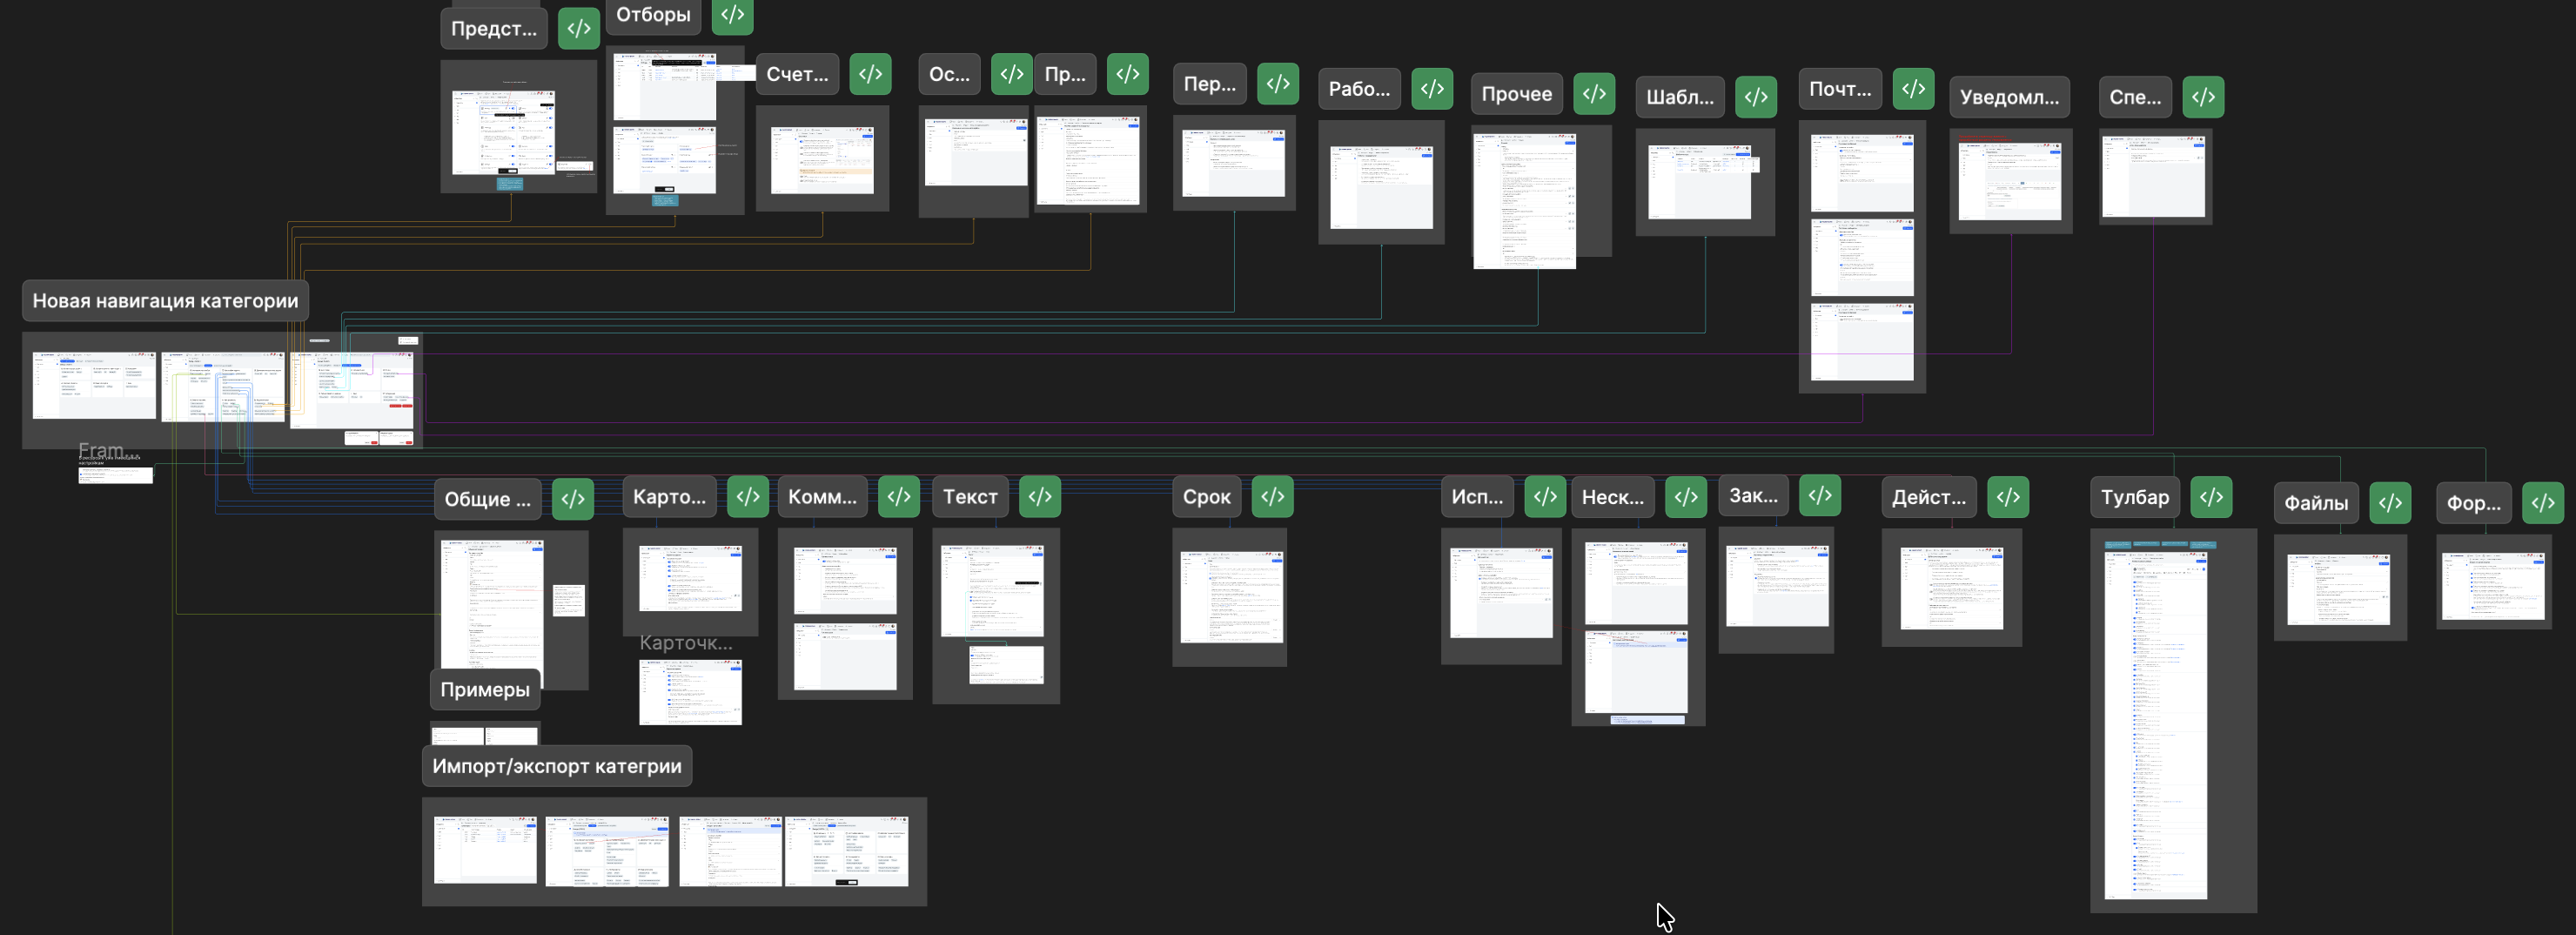Select the Примеры section label
This screenshot has height=935, width=2576.
(485, 690)
